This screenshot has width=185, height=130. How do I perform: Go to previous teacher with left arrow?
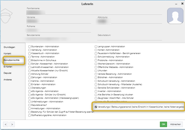pos(5,124)
